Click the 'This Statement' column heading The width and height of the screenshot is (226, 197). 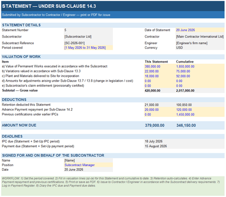pos(156,62)
